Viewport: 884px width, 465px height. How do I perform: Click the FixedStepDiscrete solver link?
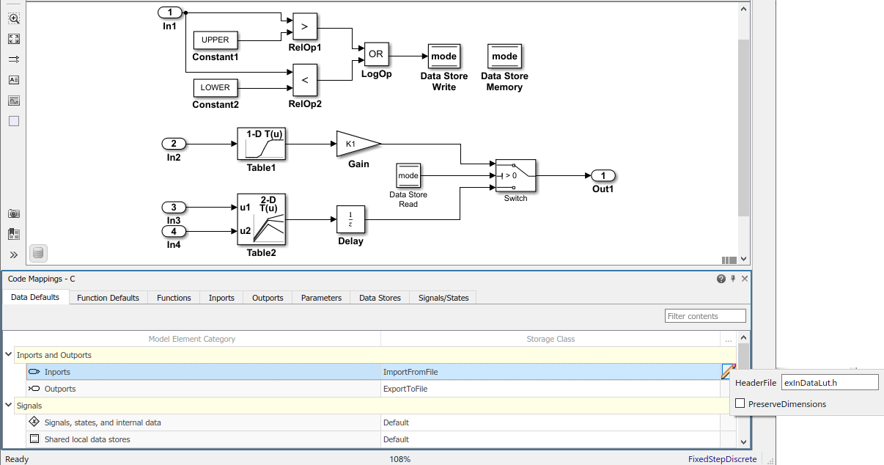pyautogui.click(x=722, y=459)
